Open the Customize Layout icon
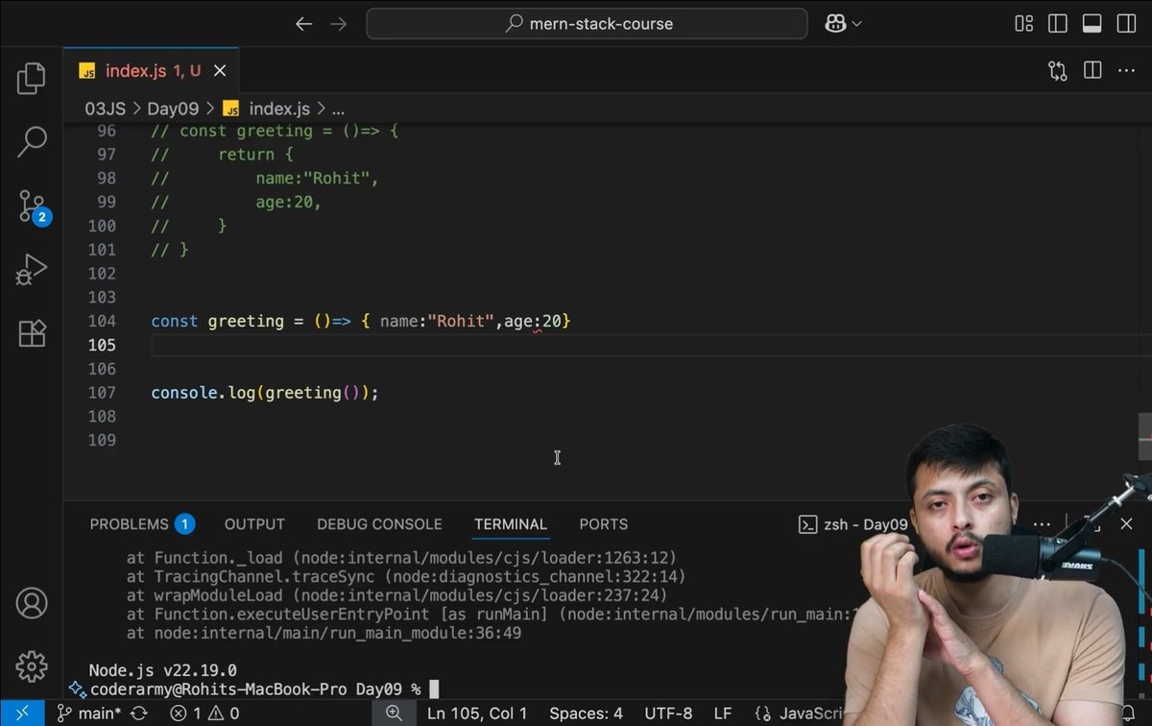 click(1024, 24)
